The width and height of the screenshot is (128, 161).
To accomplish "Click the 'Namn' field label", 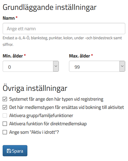I will [9, 18].
